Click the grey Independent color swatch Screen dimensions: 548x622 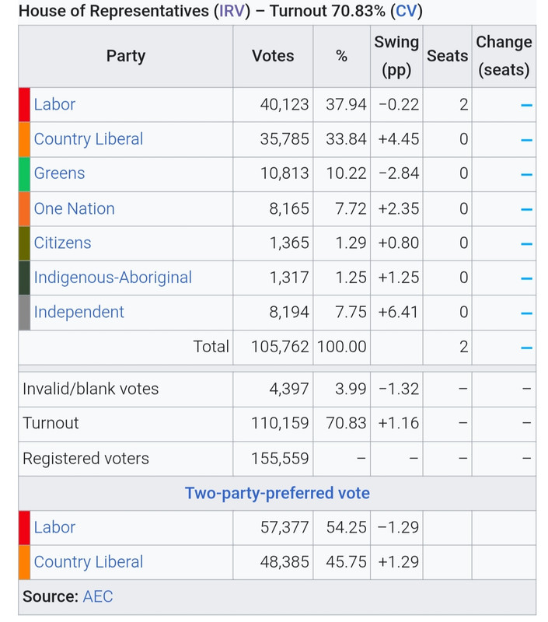pyautogui.click(x=24, y=313)
